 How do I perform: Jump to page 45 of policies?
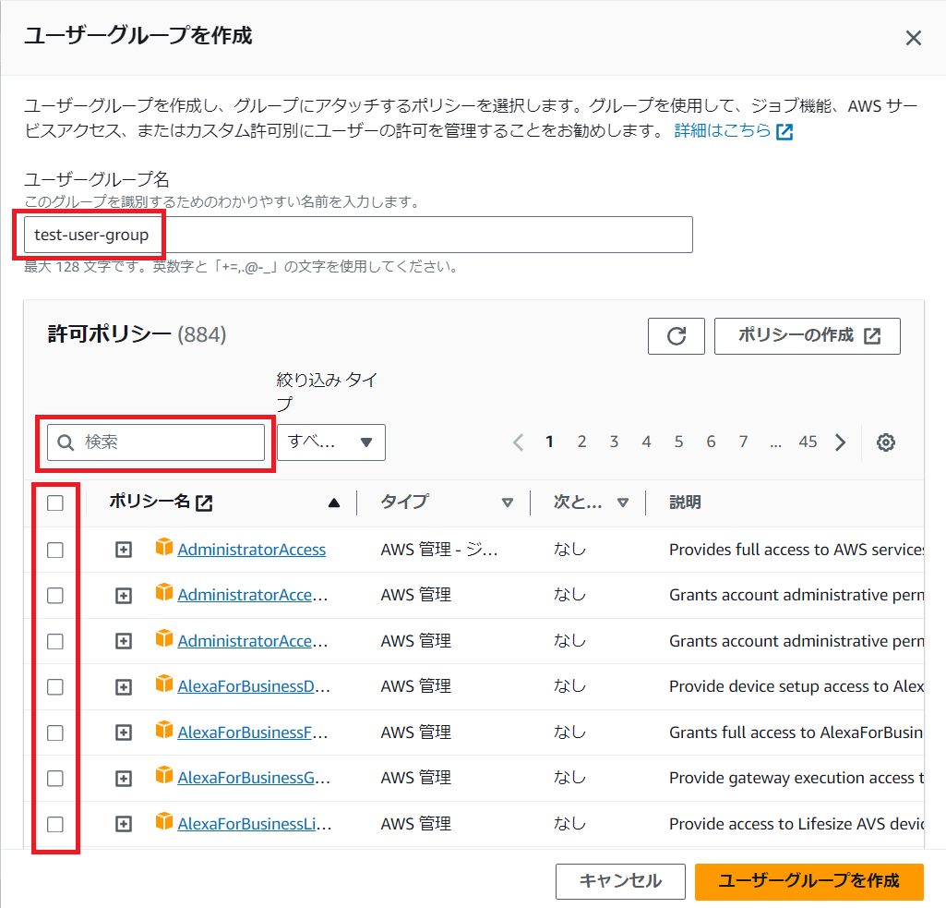pos(808,442)
